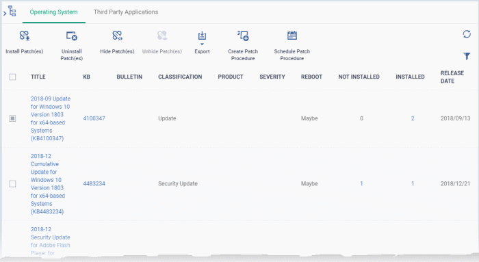Toggle the select-all checkbox in header

pos(12,77)
